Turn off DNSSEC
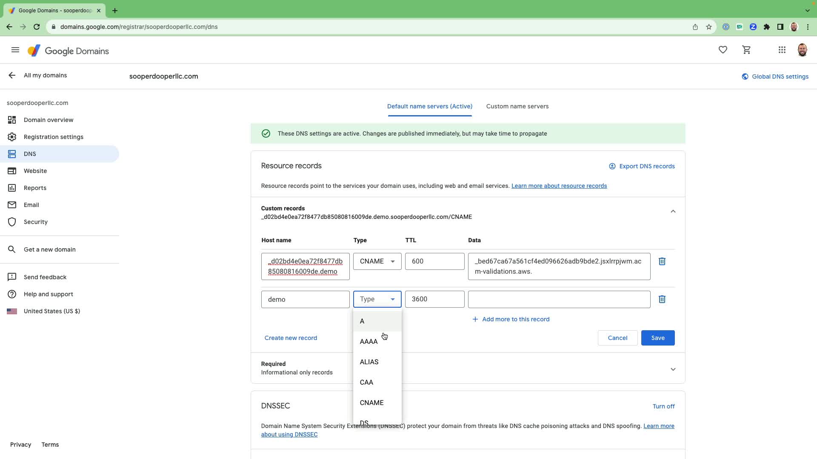The width and height of the screenshot is (817, 459). tap(663, 406)
